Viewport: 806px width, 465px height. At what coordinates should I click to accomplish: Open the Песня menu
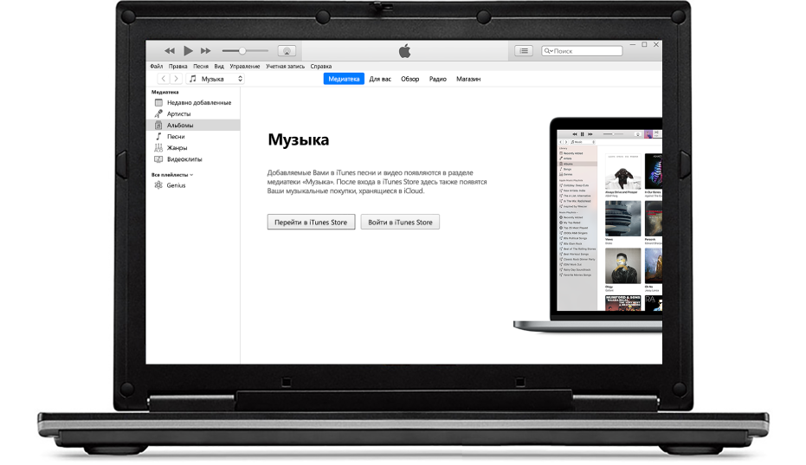click(x=201, y=67)
